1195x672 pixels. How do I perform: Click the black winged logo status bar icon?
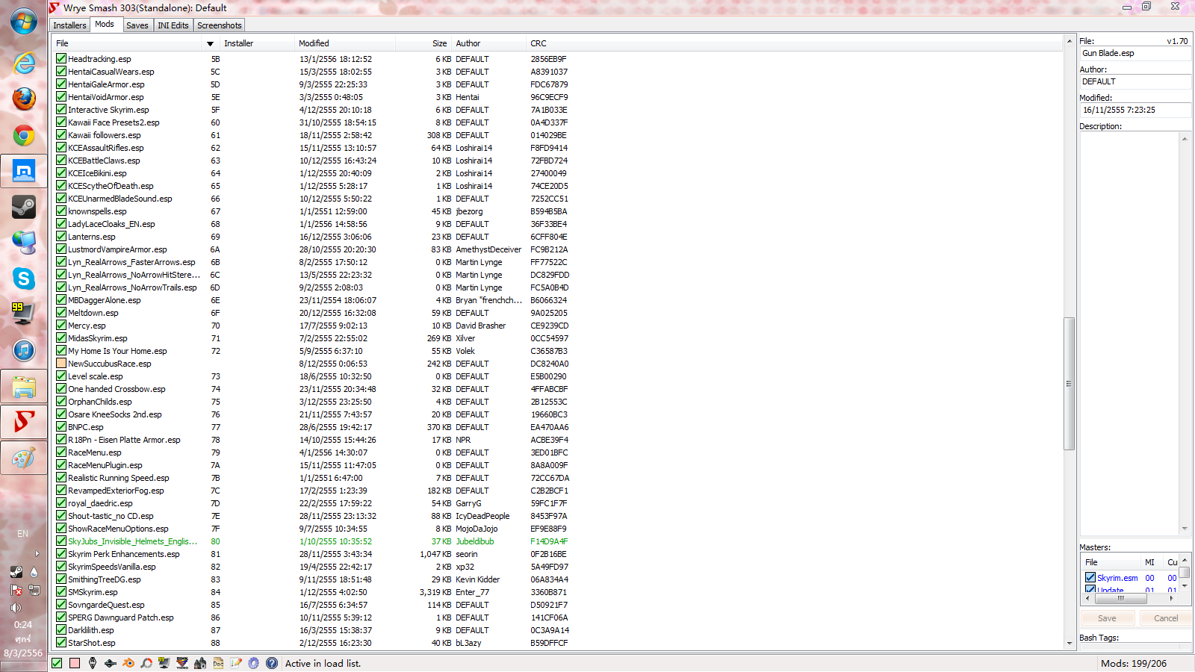click(111, 663)
